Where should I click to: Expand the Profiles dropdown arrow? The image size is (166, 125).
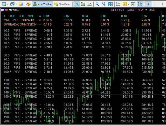point(16,4)
